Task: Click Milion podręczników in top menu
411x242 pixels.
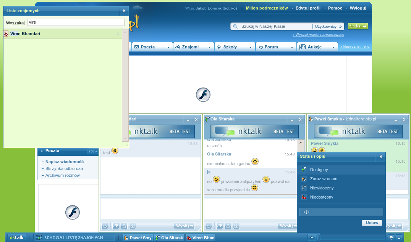Action: pyautogui.click(x=267, y=8)
